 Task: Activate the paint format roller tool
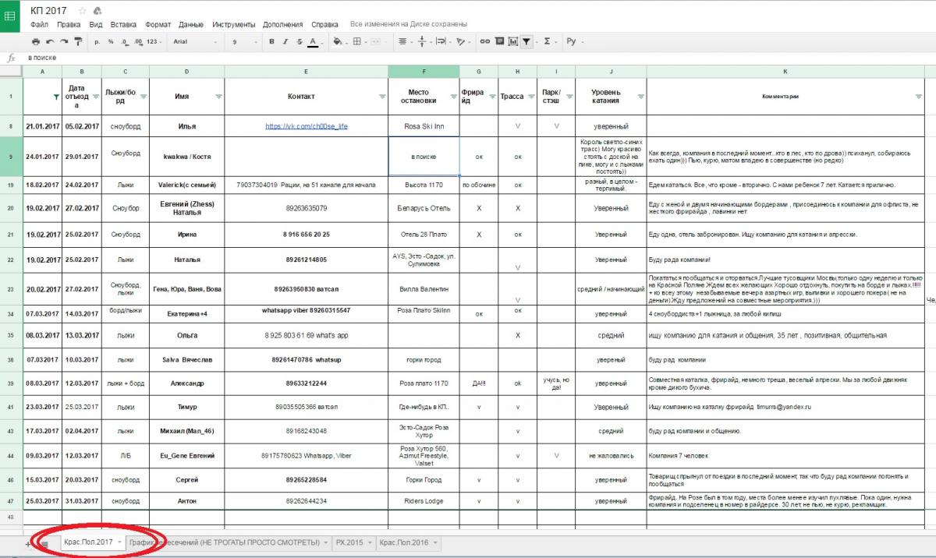[x=76, y=41]
